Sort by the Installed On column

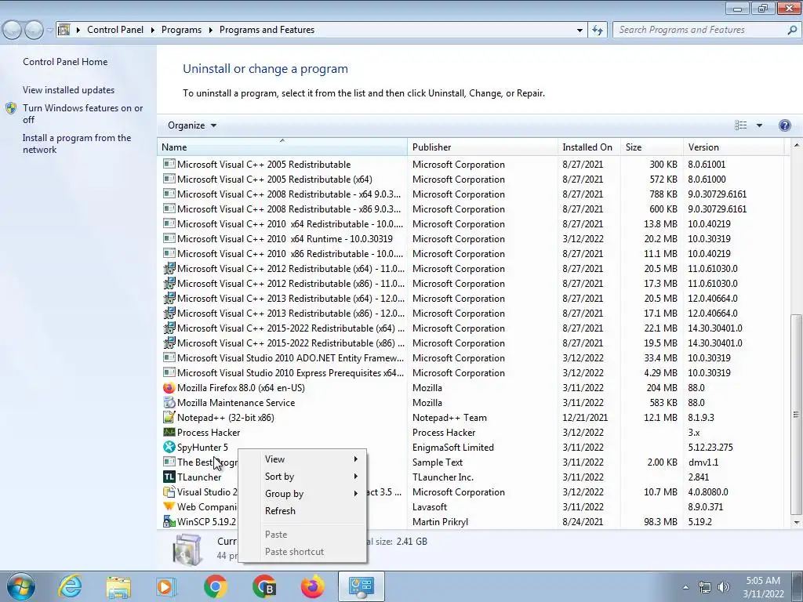[x=589, y=147]
